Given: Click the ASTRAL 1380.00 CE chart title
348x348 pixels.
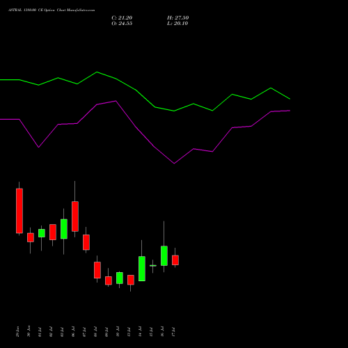Looking at the screenshot, I should (x=52, y=10).
